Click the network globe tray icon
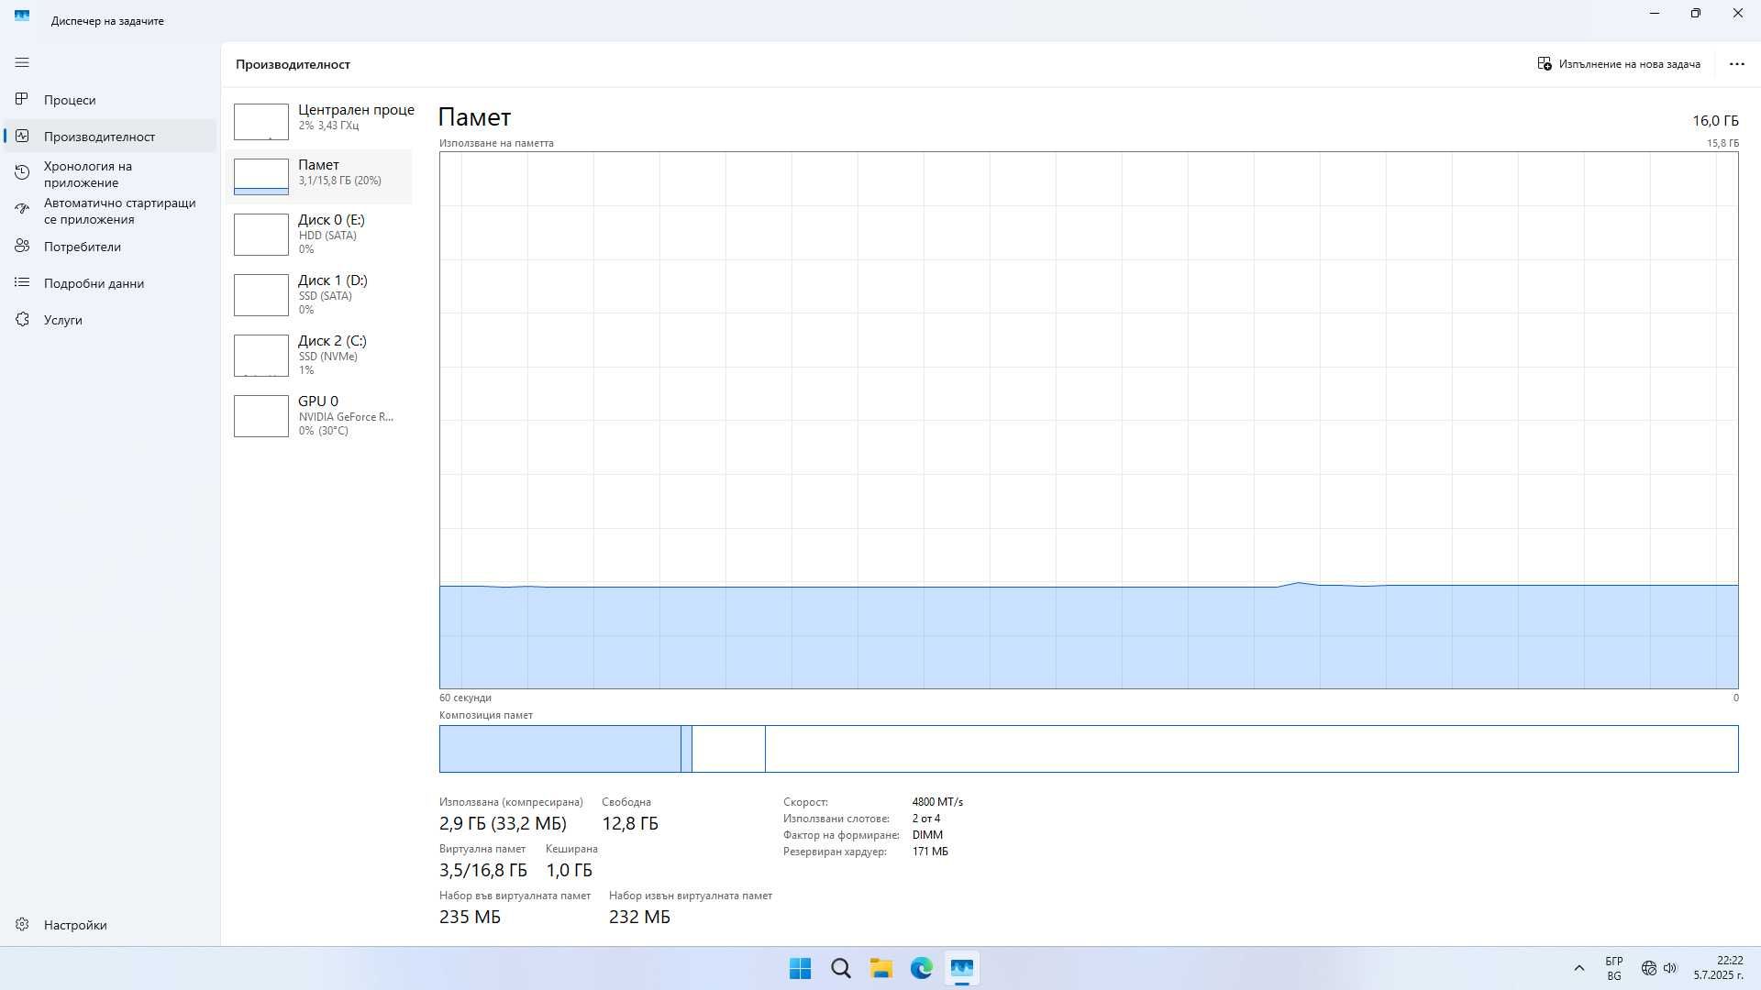Screen dimensions: 1761x990 pos(1648,968)
